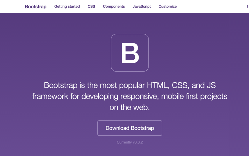Click the Currently v3.3.2 version text
The width and height of the screenshot is (249, 156).
[x=130, y=142]
